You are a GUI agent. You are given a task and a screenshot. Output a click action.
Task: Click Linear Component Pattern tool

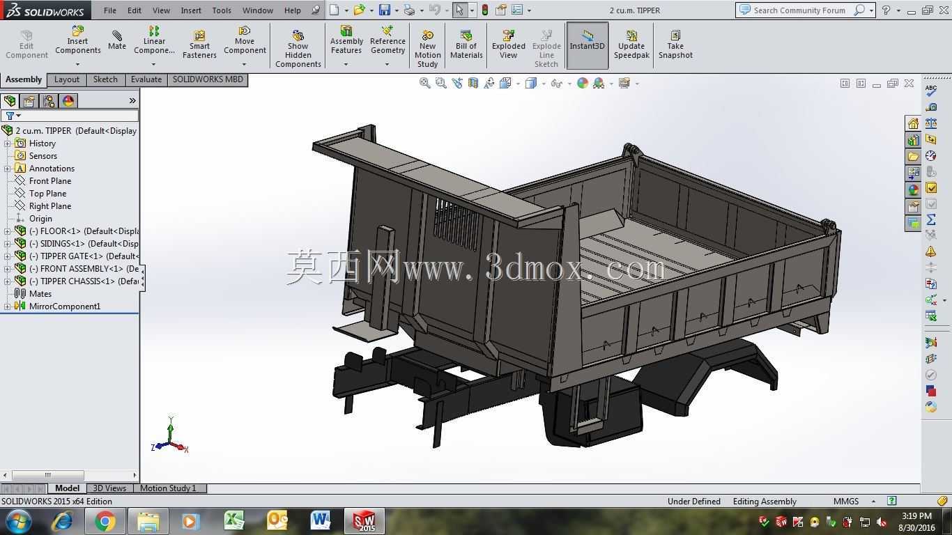click(154, 40)
